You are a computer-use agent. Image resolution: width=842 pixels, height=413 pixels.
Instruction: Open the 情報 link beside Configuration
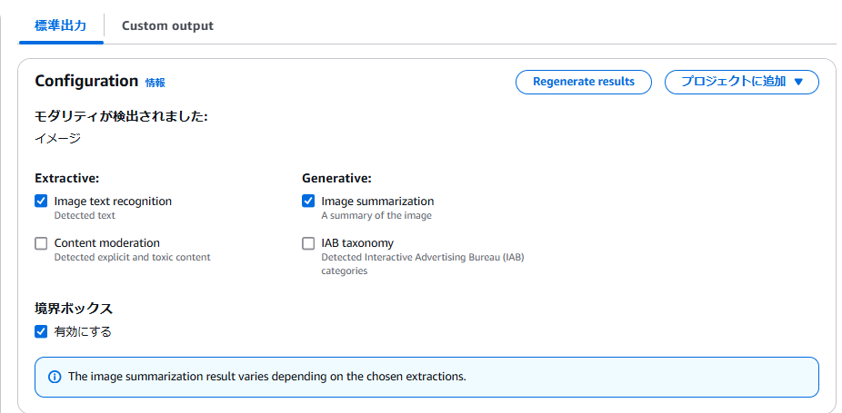(x=155, y=83)
